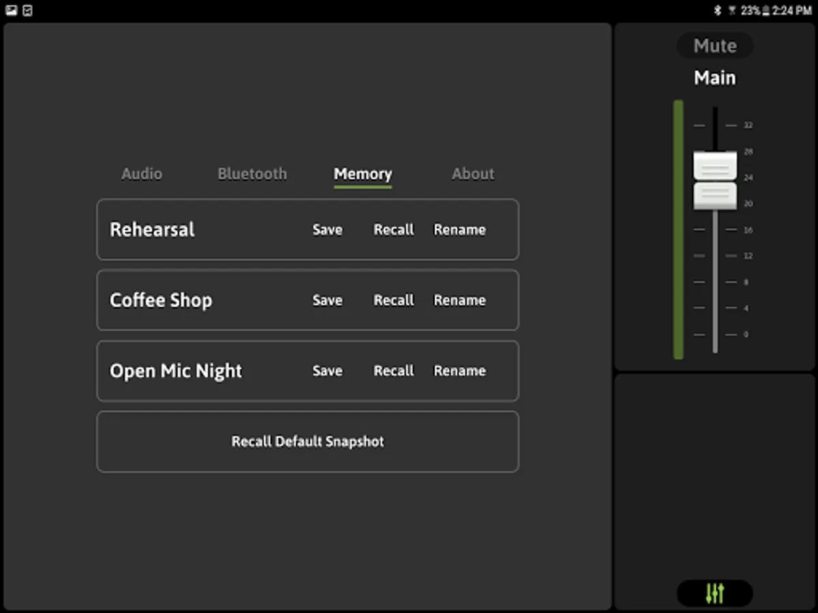The height and width of the screenshot is (613, 818).
Task: Click the Main fader white handle
Action: tap(715, 180)
